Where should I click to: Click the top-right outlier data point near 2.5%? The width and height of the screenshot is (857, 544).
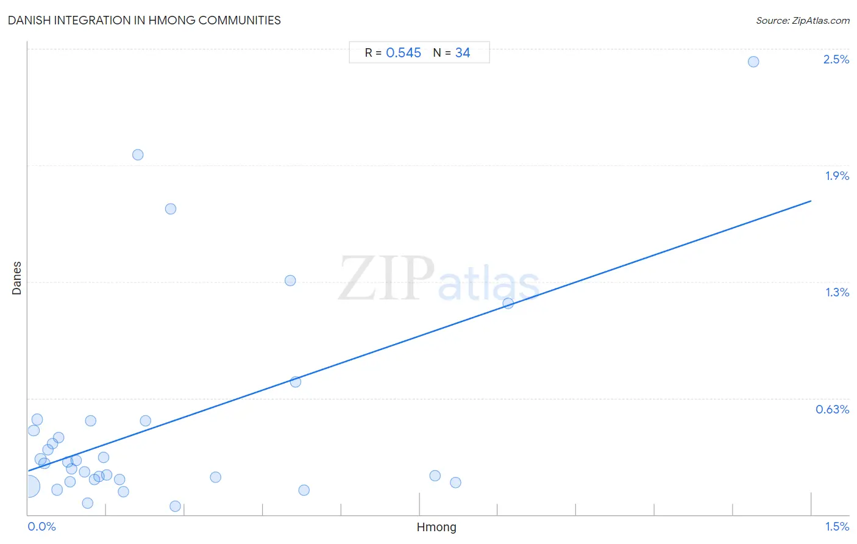click(753, 62)
